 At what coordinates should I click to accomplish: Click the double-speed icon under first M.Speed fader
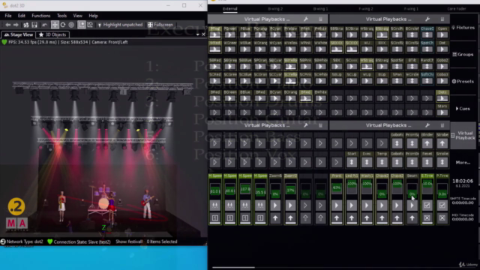point(215,205)
